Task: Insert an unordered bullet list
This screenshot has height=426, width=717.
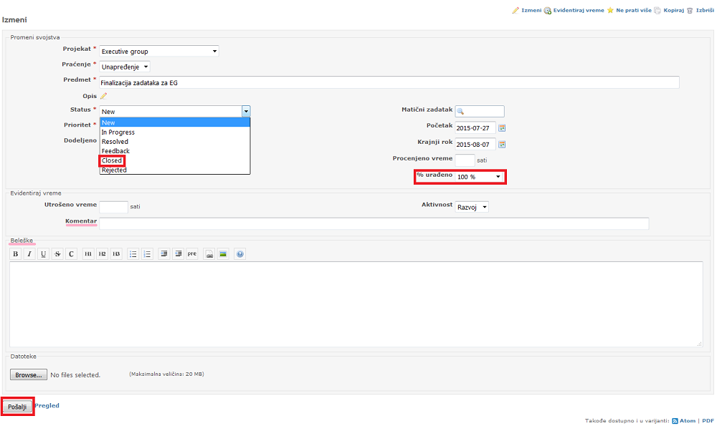Action: [133, 254]
